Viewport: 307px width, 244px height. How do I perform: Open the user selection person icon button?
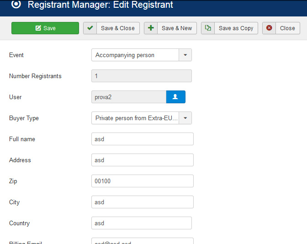click(175, 97)
